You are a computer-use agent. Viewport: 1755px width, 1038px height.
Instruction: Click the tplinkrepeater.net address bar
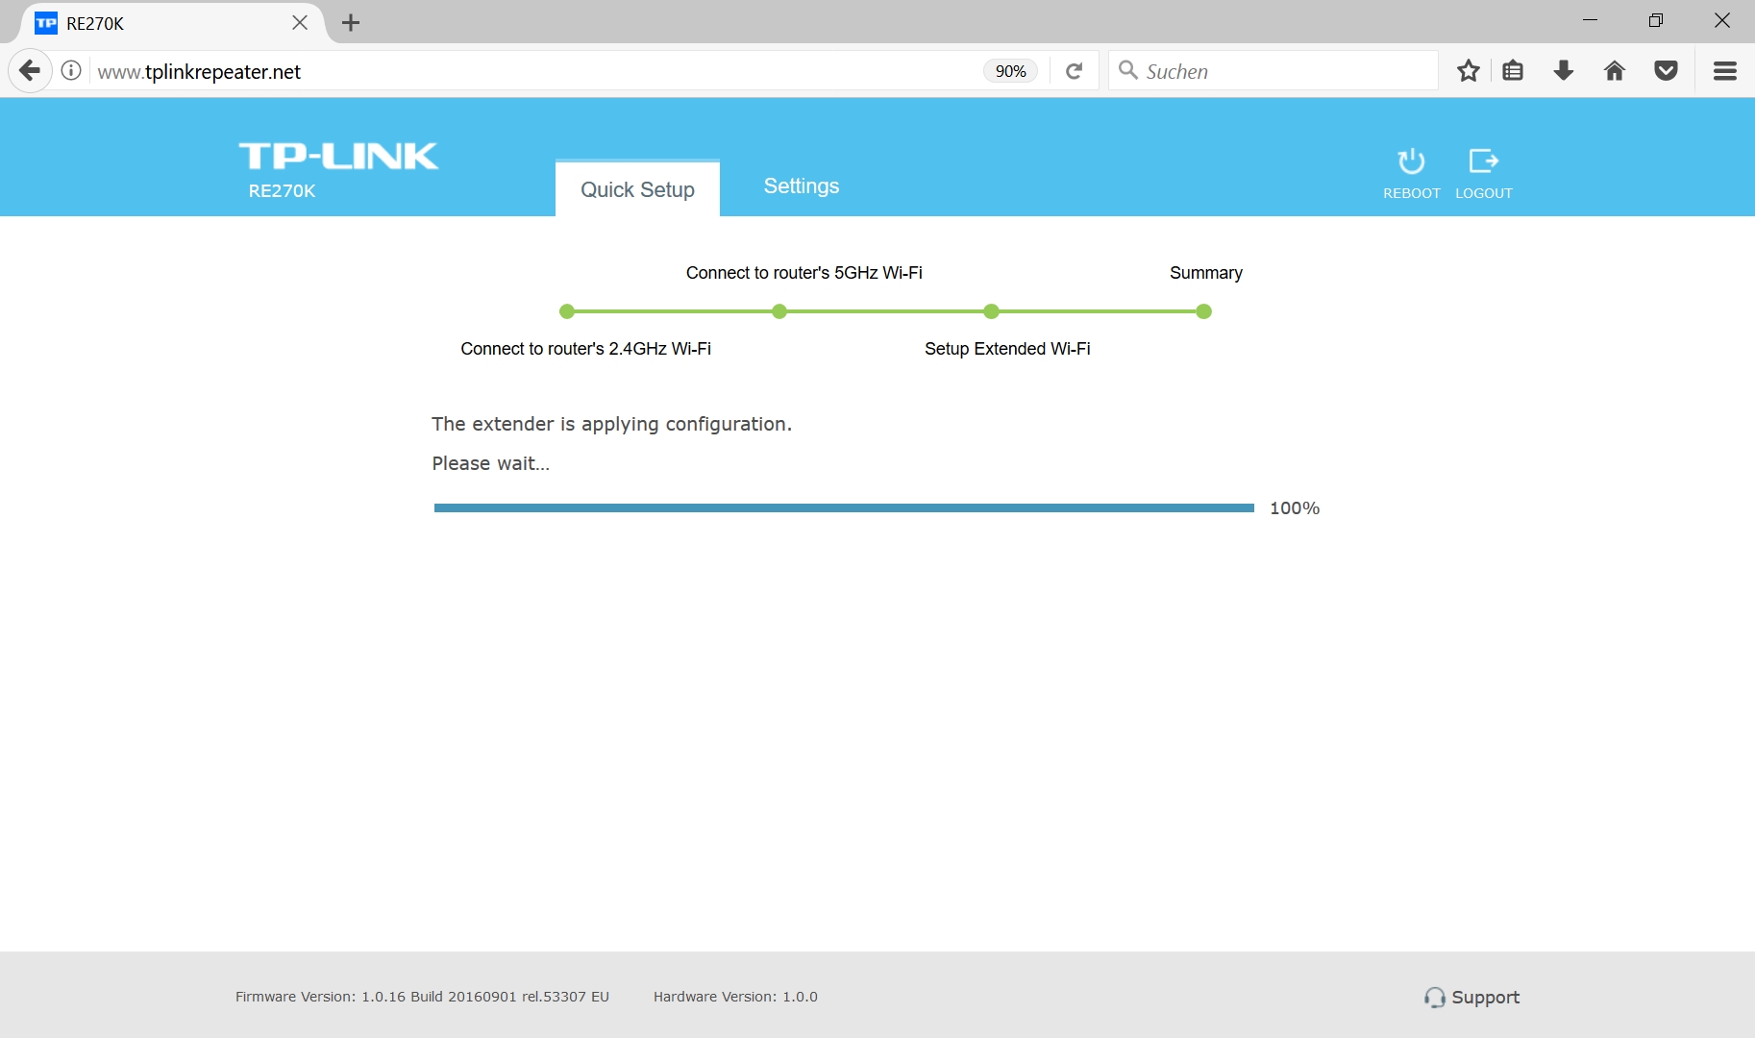pyautogui.click(x=533, y=71)
